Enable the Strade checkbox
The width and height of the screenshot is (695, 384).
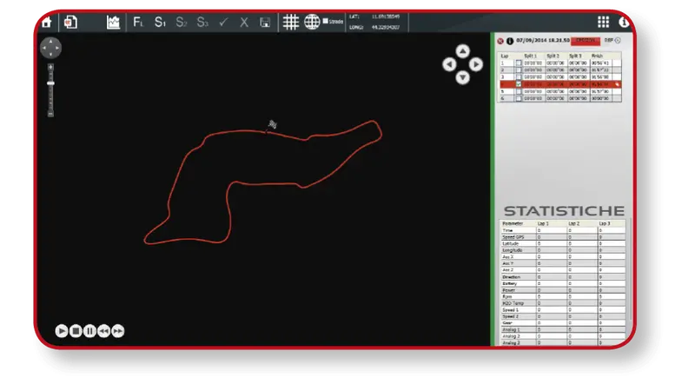tap(325, 21)
